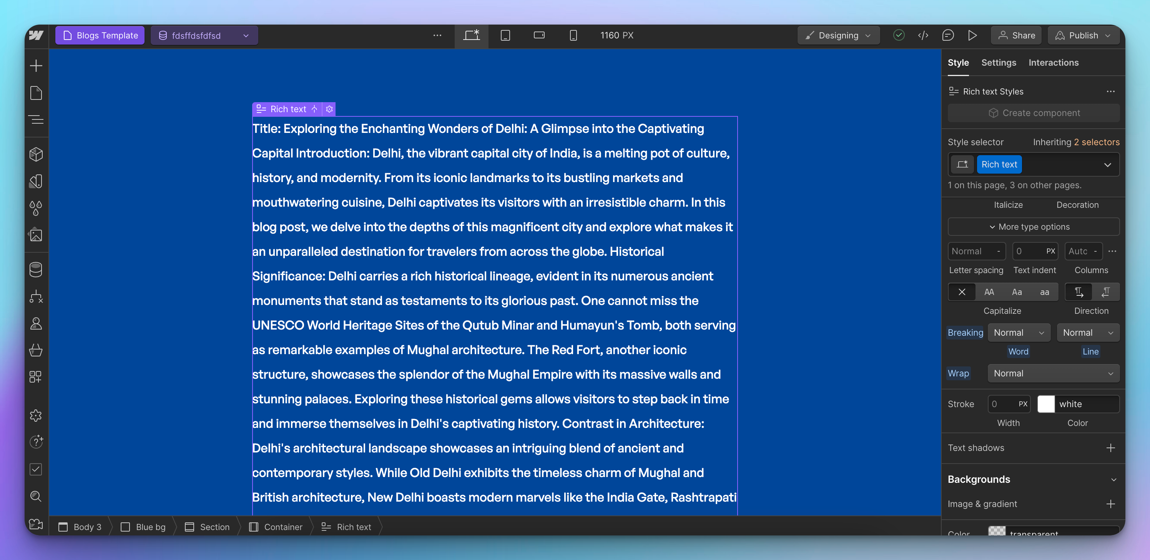1150x560 pixels.
Task: Open the Help and AI assistant icon
Action: coord(36,442)
